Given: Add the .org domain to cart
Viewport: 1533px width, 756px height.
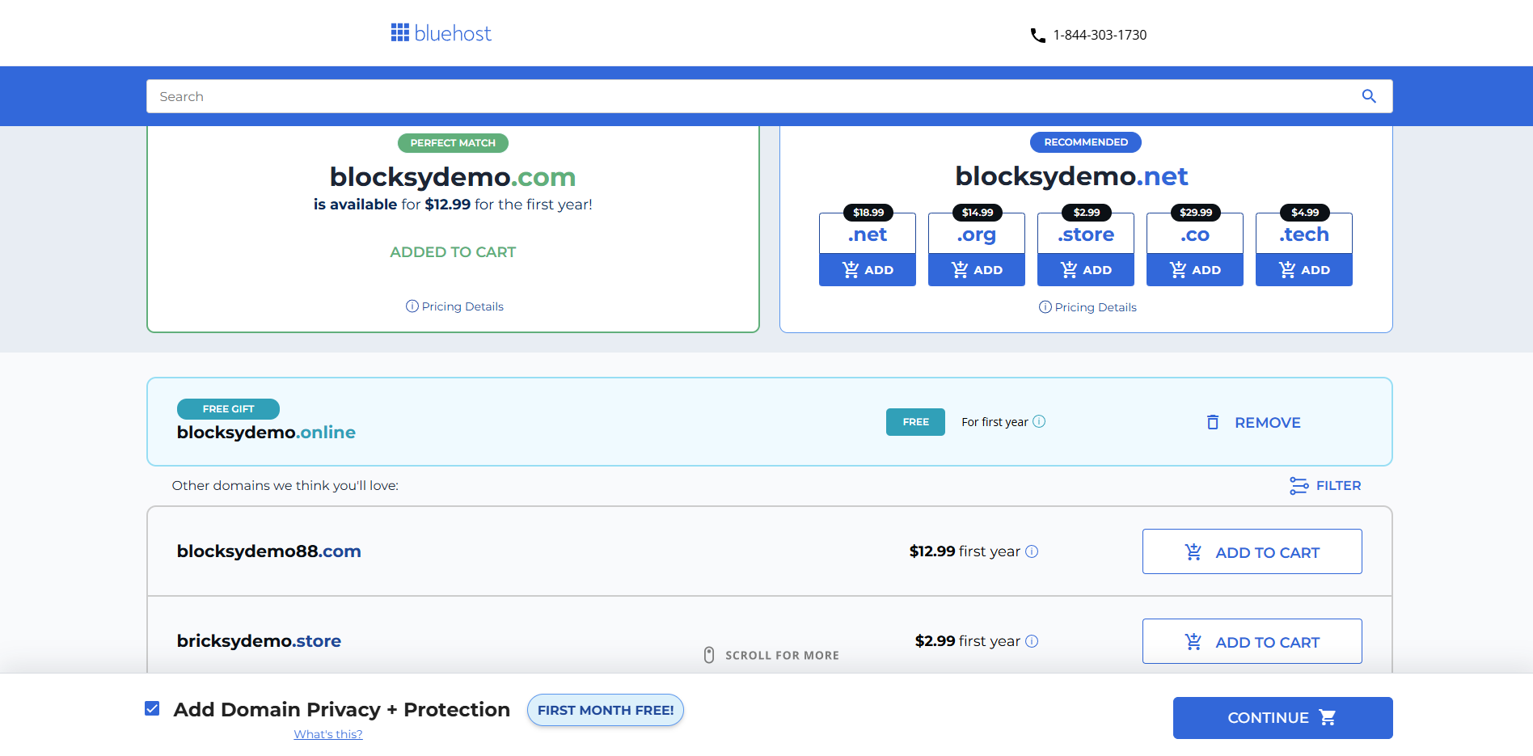Looking at the screenshot, I should (977, 270).
